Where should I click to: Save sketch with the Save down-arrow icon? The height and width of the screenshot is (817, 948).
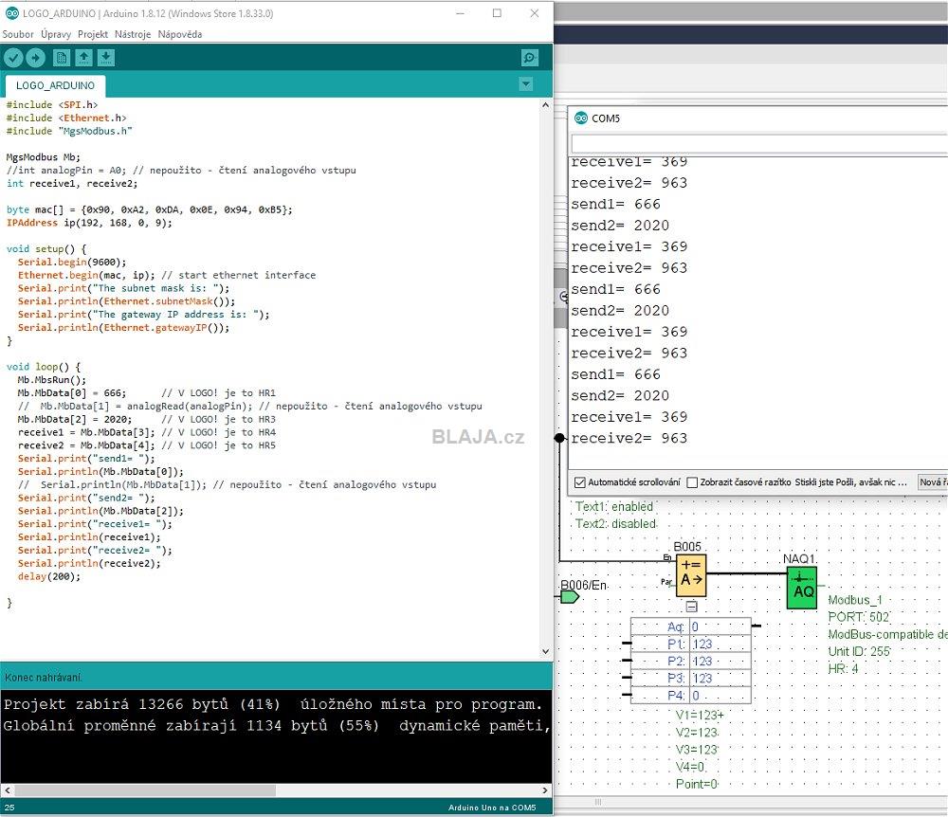click(x=106, y=58)
